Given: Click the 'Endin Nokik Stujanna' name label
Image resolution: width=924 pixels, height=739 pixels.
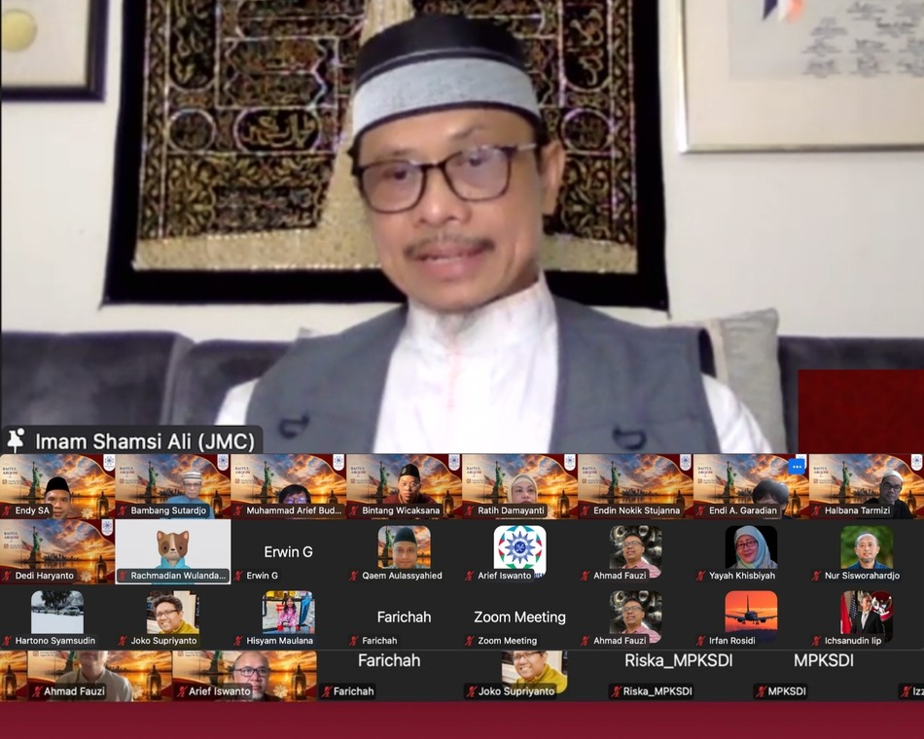Looking at the screenshot, I should pyautogui.click(x=636, y=510).
